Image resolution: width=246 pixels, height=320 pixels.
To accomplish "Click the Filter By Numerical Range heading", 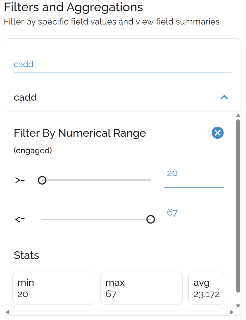I will (80, 133).
